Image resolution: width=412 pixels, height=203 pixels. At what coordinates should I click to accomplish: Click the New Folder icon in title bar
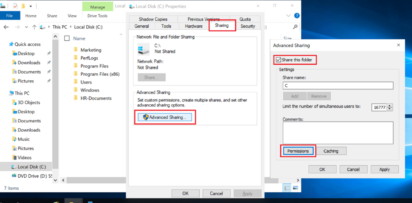click(24, 6)
